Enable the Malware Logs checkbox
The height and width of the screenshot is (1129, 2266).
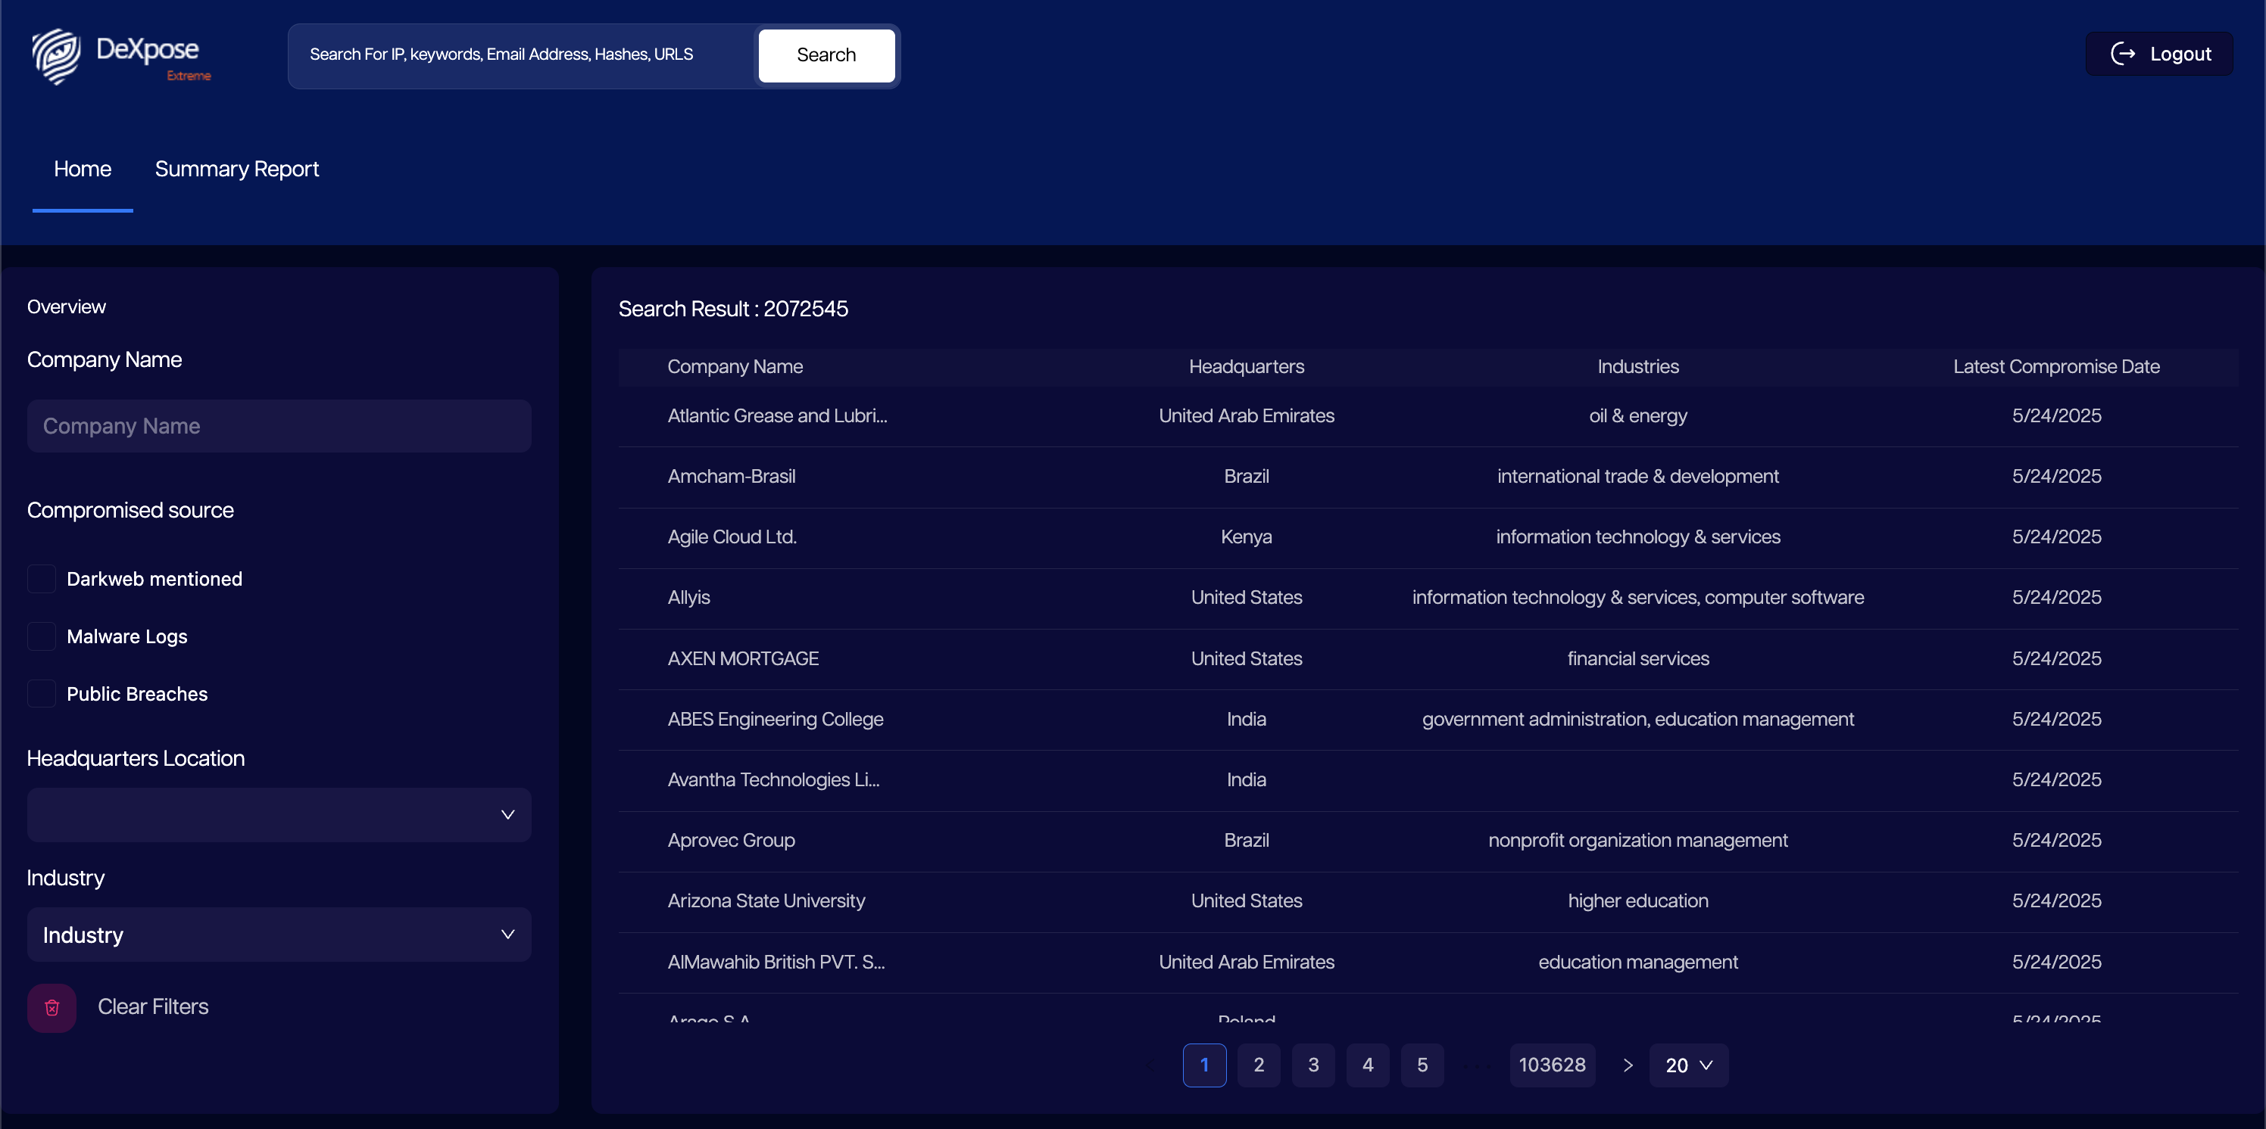42,636
